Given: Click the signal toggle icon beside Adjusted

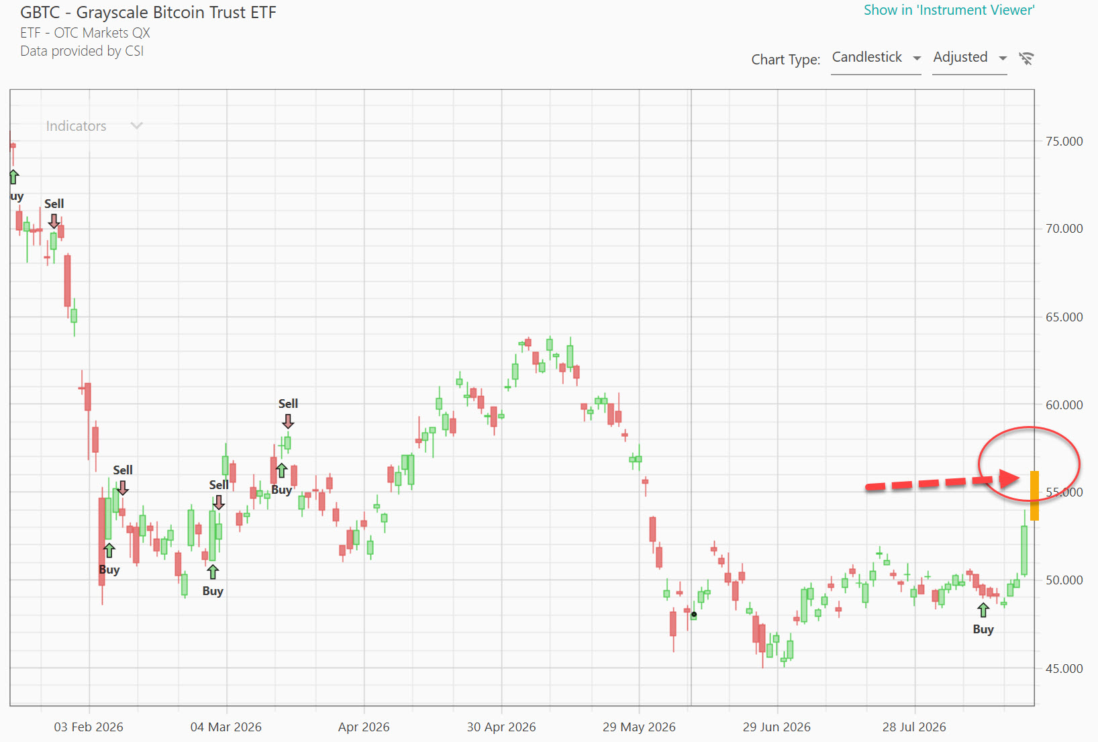Looking at the screenshot, I should [1026, 58].
